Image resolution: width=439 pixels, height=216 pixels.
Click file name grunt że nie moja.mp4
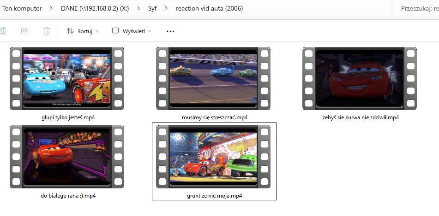(215, 196)
